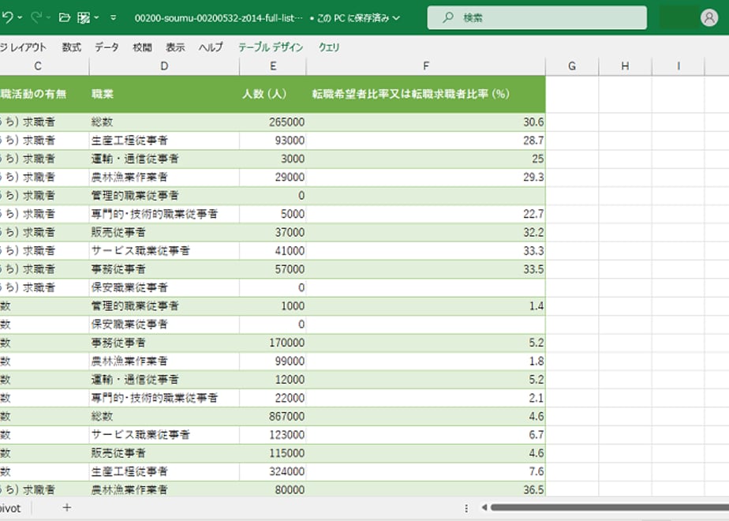
Task: Select the cell with value 115000
Action: click(x=273, y=453)
